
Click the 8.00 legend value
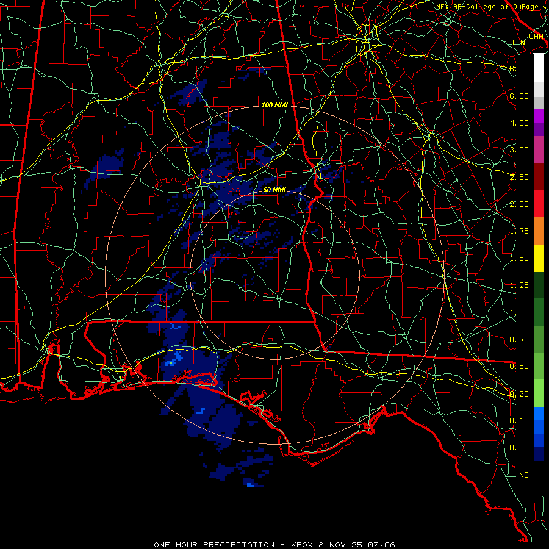[519, 68]
